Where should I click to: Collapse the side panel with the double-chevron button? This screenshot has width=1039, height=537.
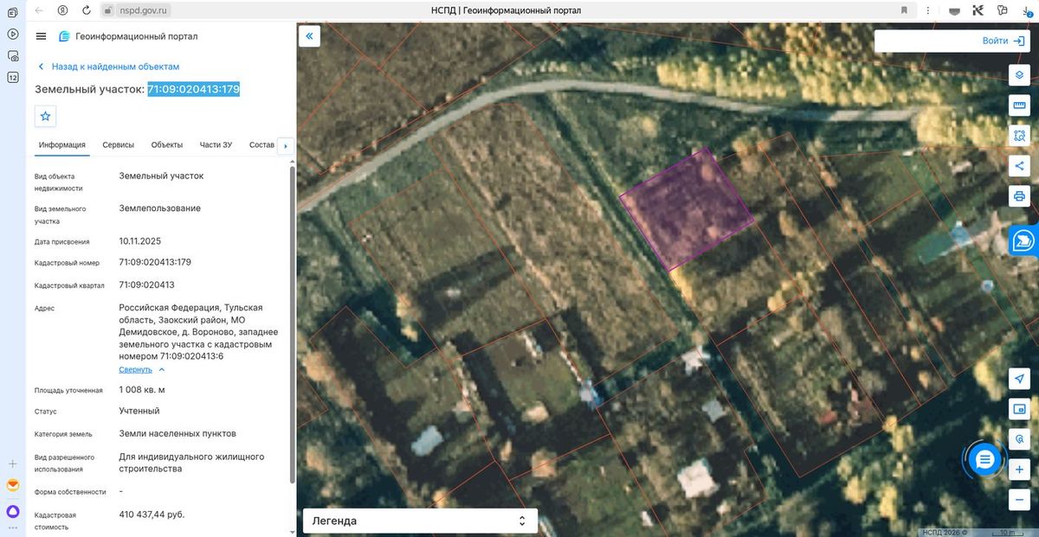310,36
